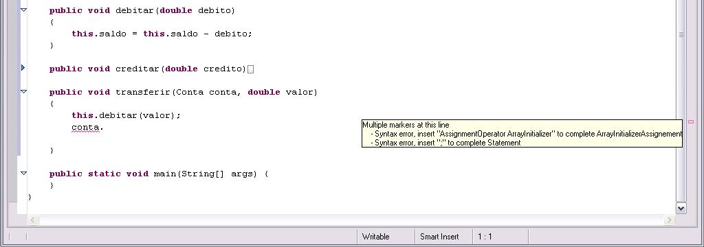Collapse the transferir method fold arrow
This screenshot has width=704, height=247.
tap(23, 91)
